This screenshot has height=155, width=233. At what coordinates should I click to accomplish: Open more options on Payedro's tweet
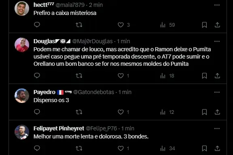[217, 92]
